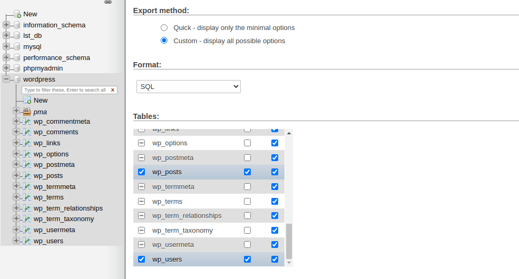Expand the phpmyadmin database node
This screenshot has width=519, height=279.
click(x=6, y=68)
